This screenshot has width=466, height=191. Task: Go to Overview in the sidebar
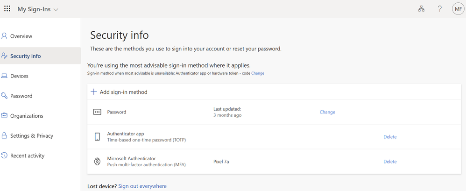point(21,36)
